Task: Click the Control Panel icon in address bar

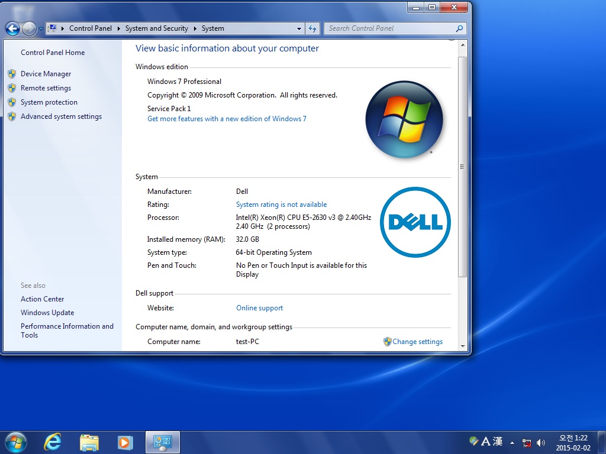Action: pos(53,28)
